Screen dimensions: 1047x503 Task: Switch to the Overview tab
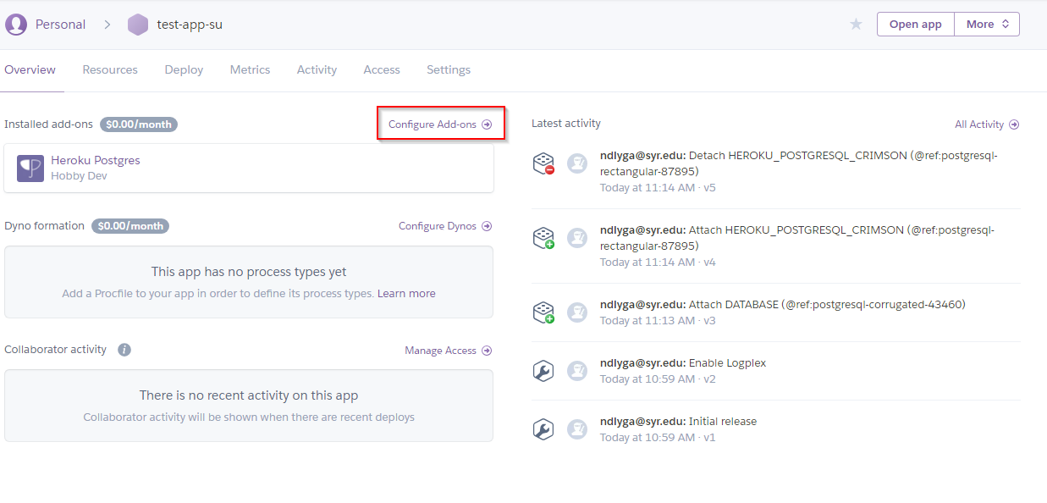click(x=30, y=70)
